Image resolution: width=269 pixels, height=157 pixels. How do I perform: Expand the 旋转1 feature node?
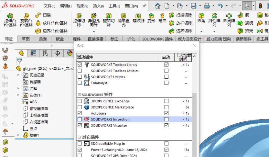tap(18, 135)
